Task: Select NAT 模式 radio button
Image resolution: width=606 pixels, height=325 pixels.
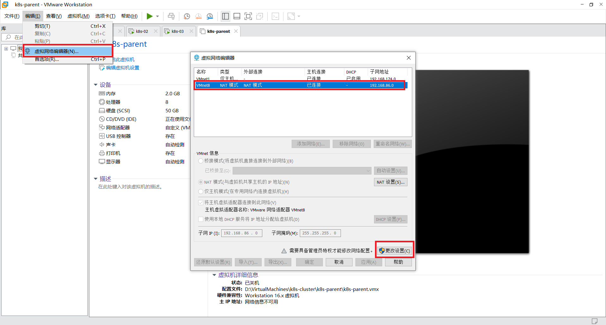Action: click(x=201, y=182)
